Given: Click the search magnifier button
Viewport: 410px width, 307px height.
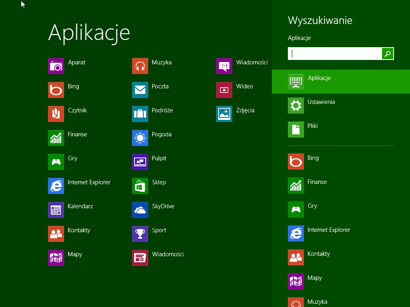Looking at the screenshot, I should pos(388,54).
